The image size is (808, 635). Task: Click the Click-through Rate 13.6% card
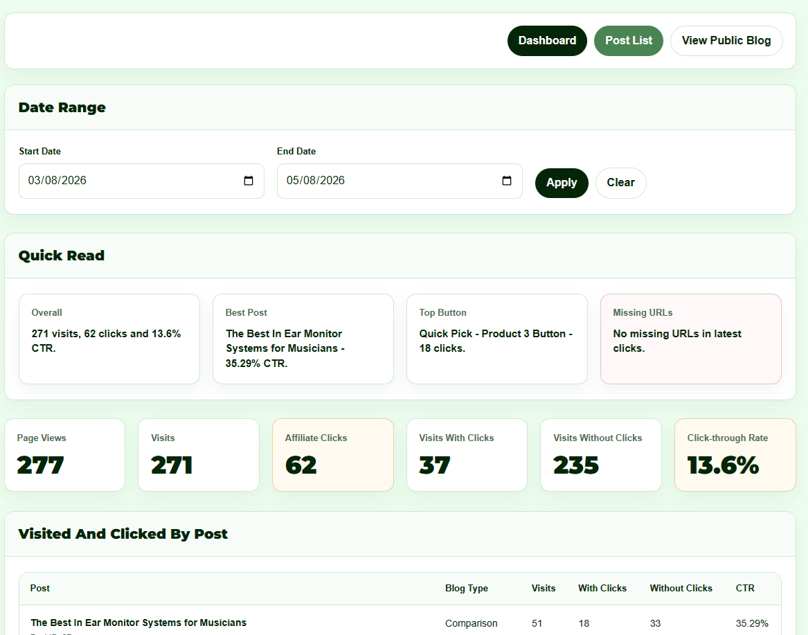tap(735, 454)
